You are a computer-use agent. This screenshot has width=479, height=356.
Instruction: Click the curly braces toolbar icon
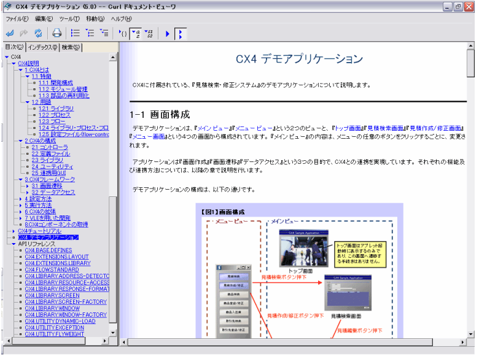[x=123, y=34]
